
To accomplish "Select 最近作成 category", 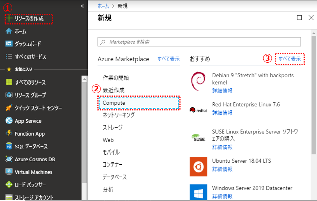I will coord(113,90).
